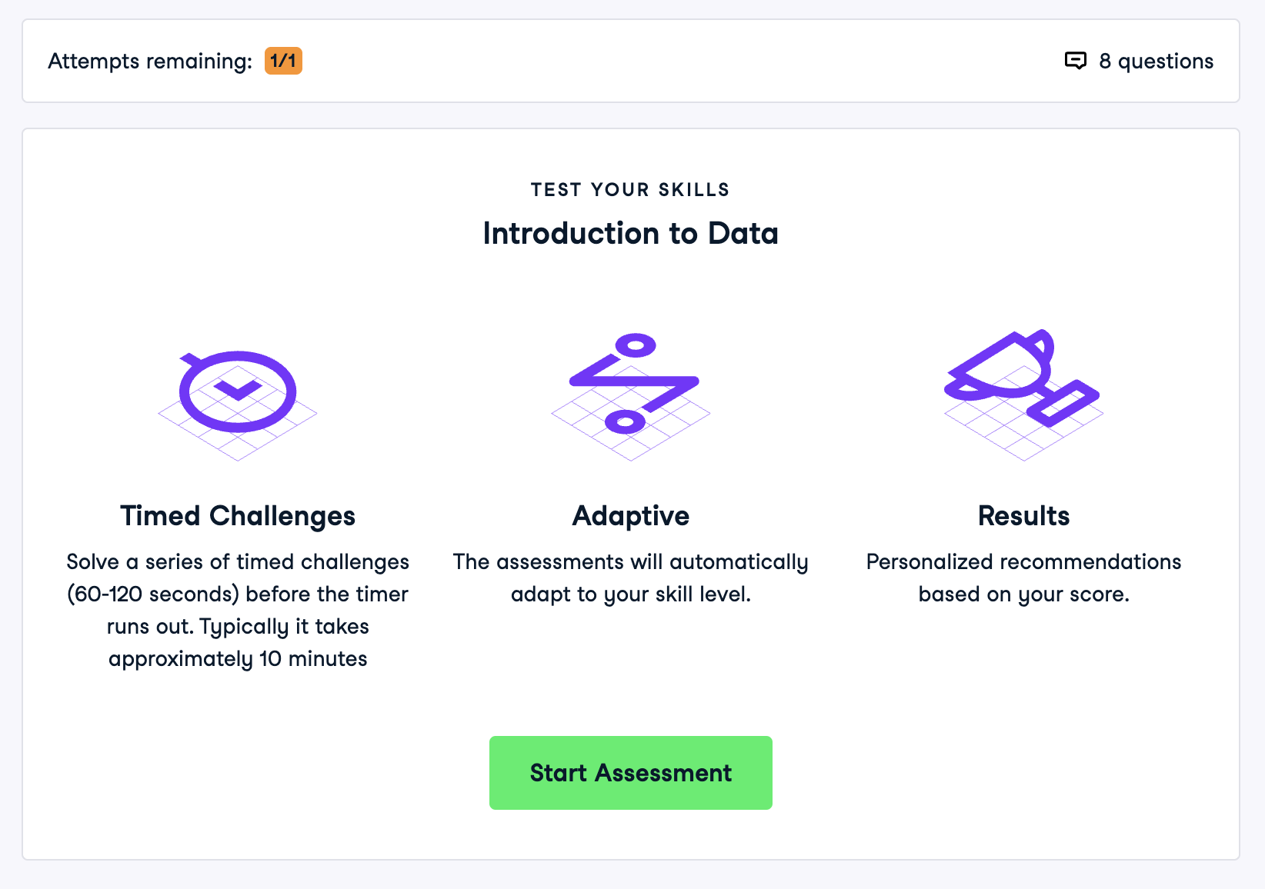Click the Start Assessment button

pyautogui.click(x=630, y=773)
